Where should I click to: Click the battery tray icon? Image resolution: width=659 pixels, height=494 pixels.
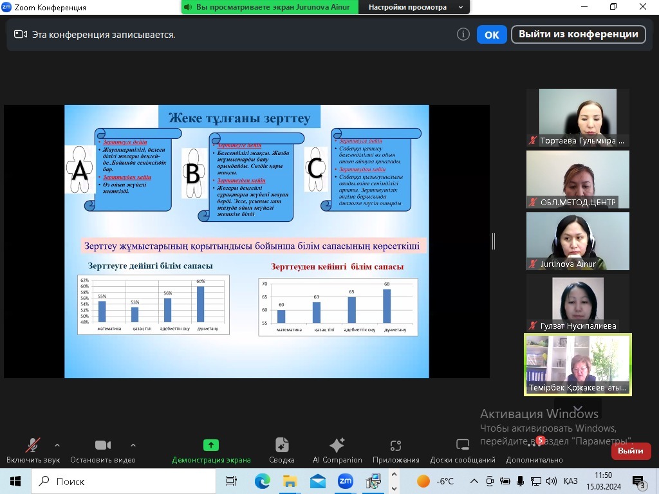505,481
